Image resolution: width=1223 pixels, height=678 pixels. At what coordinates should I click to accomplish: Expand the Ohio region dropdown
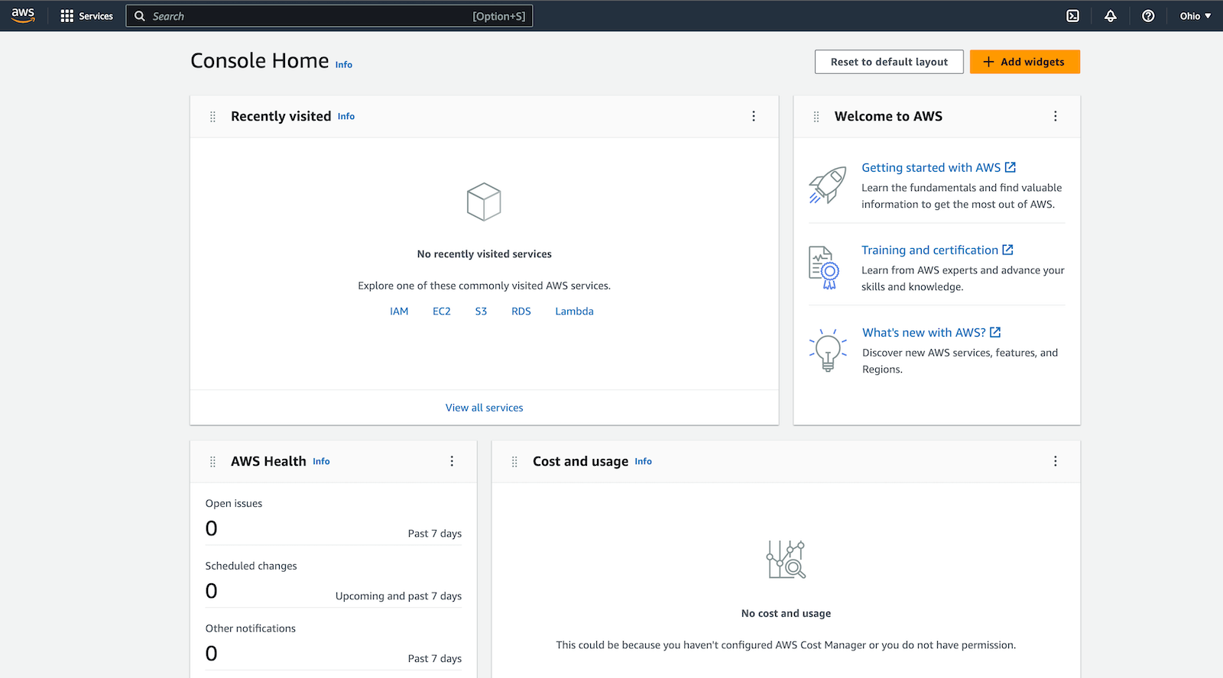click(x=1195, y=16)
